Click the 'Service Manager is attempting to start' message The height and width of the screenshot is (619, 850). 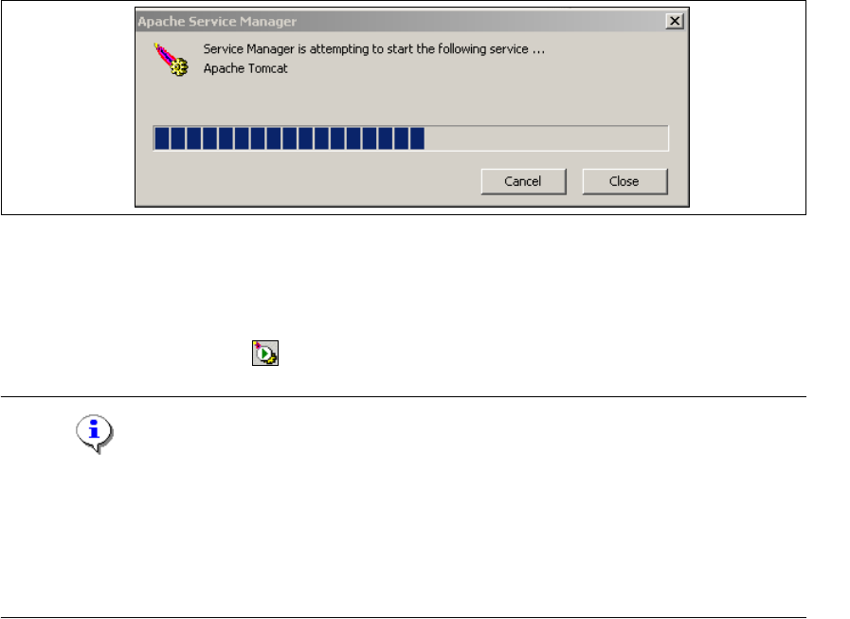[374, 49]
